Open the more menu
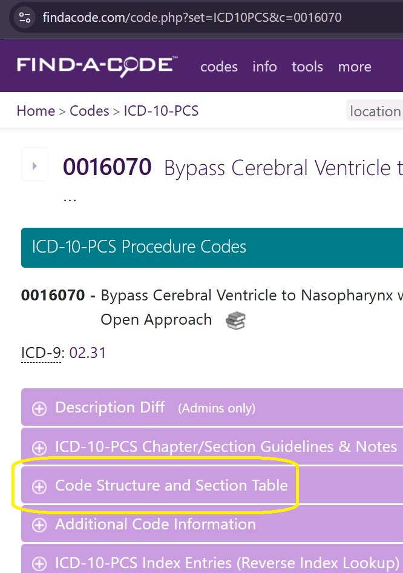Screen dimensions: 403x573 pos(355,67)
